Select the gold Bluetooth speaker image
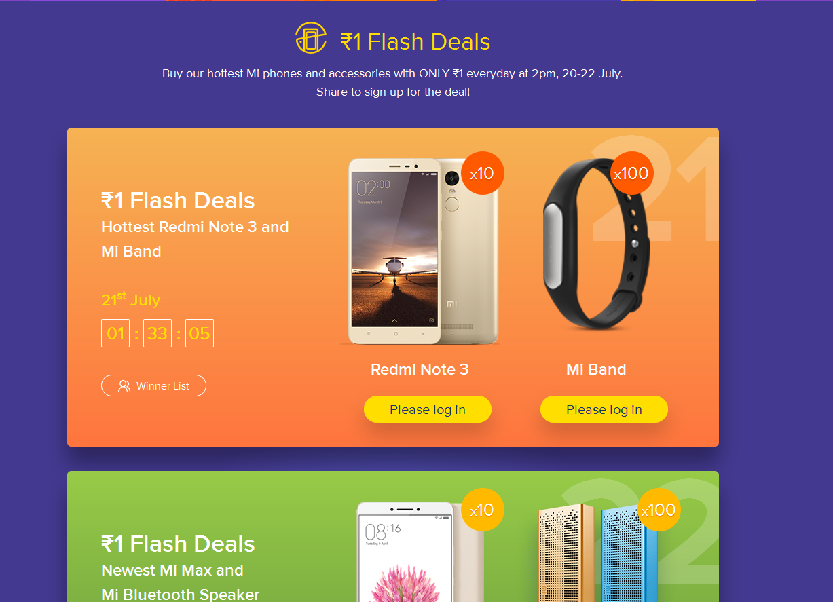 (x=566, y=553)
